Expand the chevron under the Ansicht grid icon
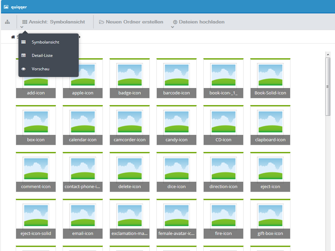335x251 pixels. [22, 27]
